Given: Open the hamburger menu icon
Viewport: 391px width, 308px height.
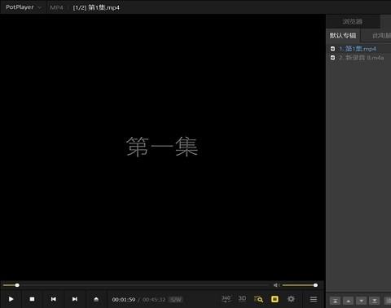Looking at the screenshot, I should tap(314, 299).
